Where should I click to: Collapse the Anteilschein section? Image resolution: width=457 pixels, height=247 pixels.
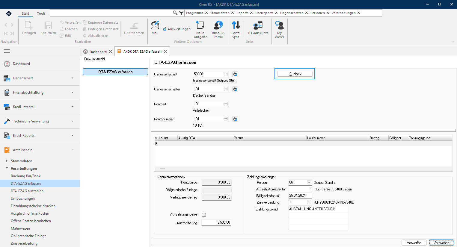(x=40, y=150)
